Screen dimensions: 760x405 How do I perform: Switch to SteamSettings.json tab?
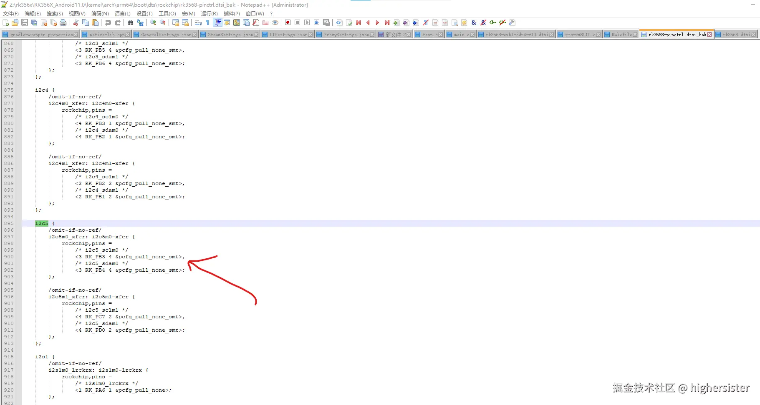[x=230, y=35]
